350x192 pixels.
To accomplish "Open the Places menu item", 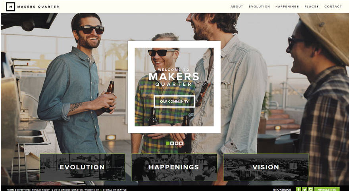I will point(312,7).
